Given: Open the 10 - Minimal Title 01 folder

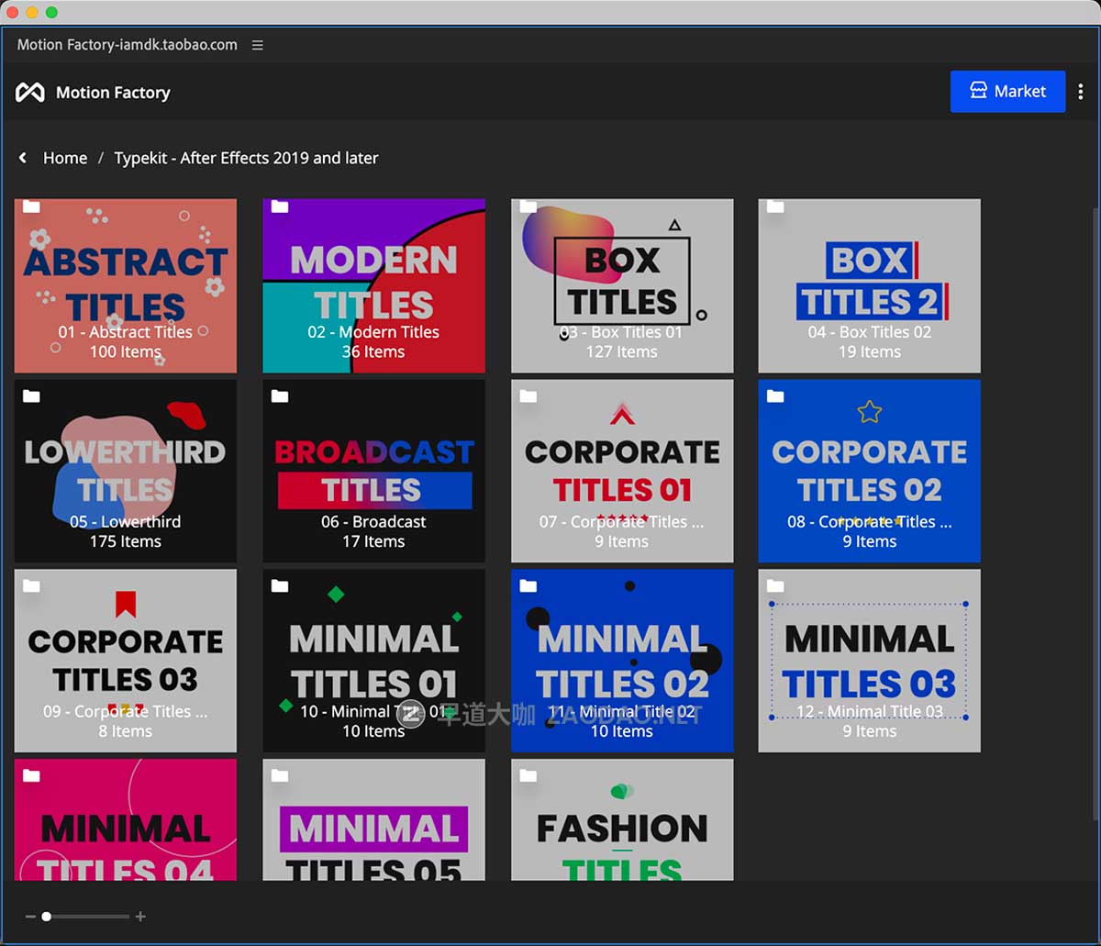Looking at the screenshot, I should click(373, 661).
